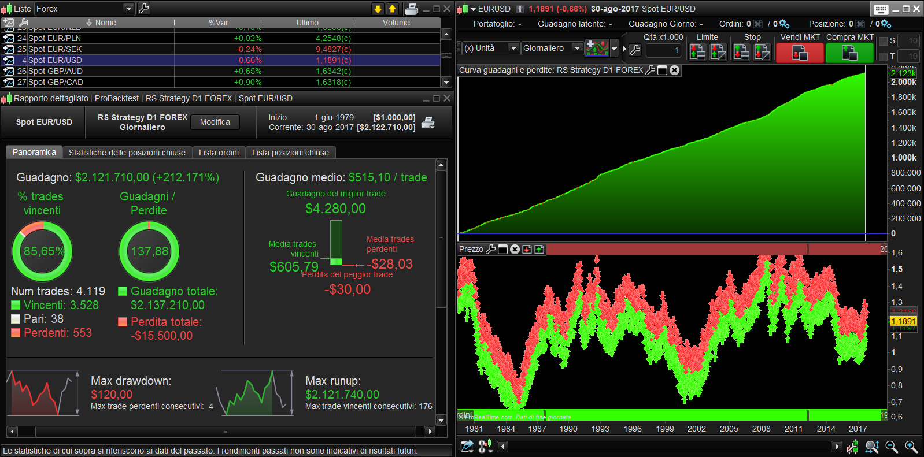Switch to the Panoramica tab
The width and height of the screenshot is (924, 457).
pos(34,152)
